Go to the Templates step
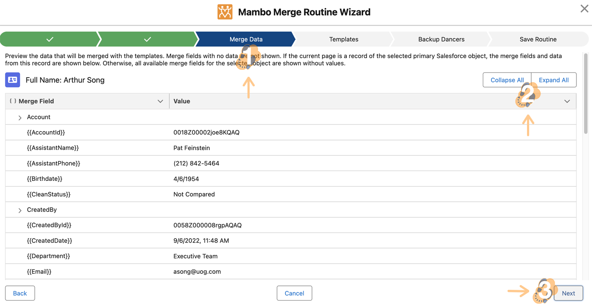Viewport: 592px width, 305px height. pyautogui.click(x=343, y=39)
